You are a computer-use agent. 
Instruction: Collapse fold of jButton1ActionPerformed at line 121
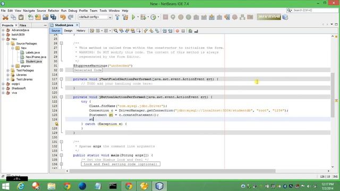pos(62,97)
